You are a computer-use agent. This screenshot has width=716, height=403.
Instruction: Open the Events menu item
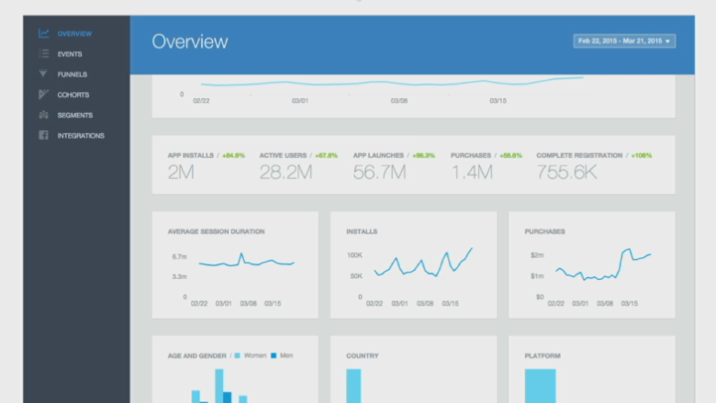point(70,54)
